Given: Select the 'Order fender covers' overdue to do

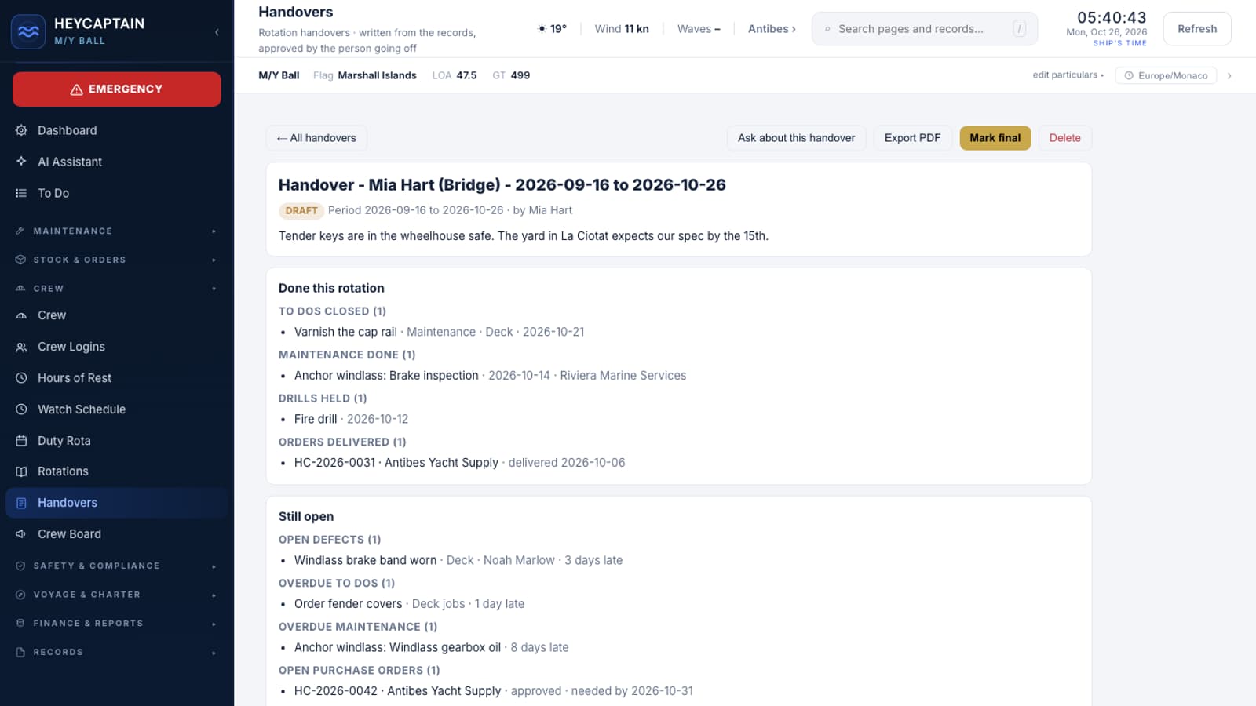Looking at the screenshot, I should (348, 604).
